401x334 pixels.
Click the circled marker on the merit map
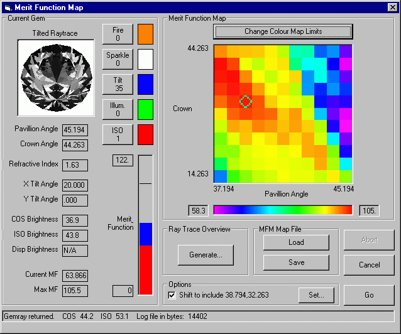pos(246,100)
